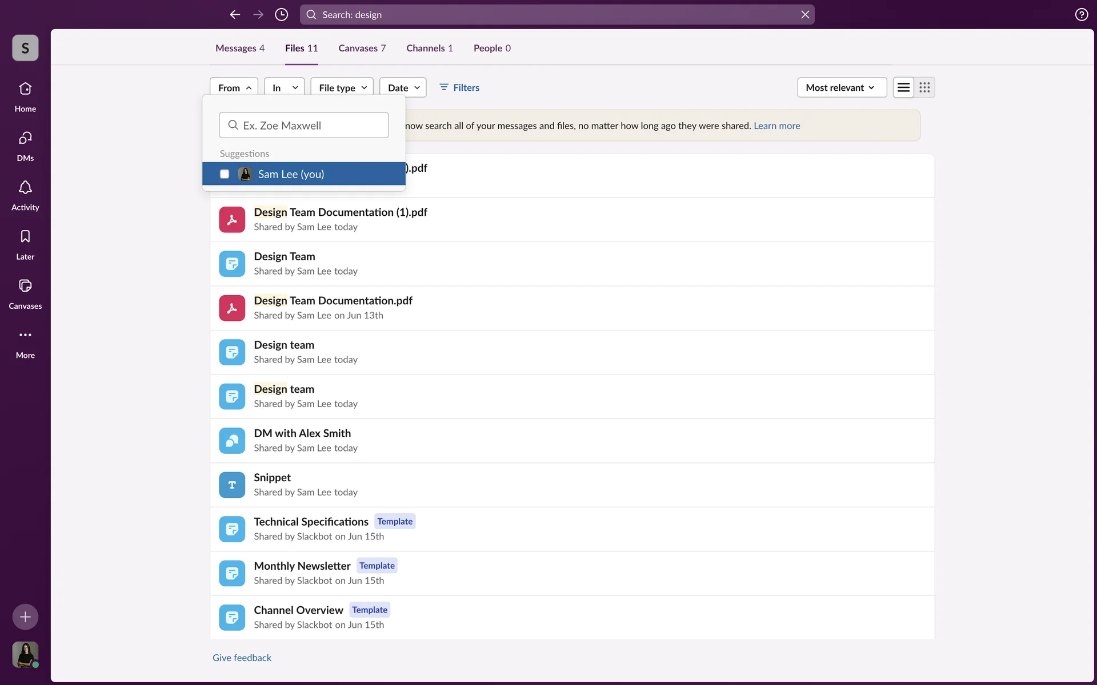Open the help question mark icon
Screen dimensions: 1097x685
(1081, 14)
